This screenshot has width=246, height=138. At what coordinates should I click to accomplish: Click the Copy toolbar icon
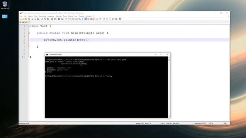[x=45, y=19]
